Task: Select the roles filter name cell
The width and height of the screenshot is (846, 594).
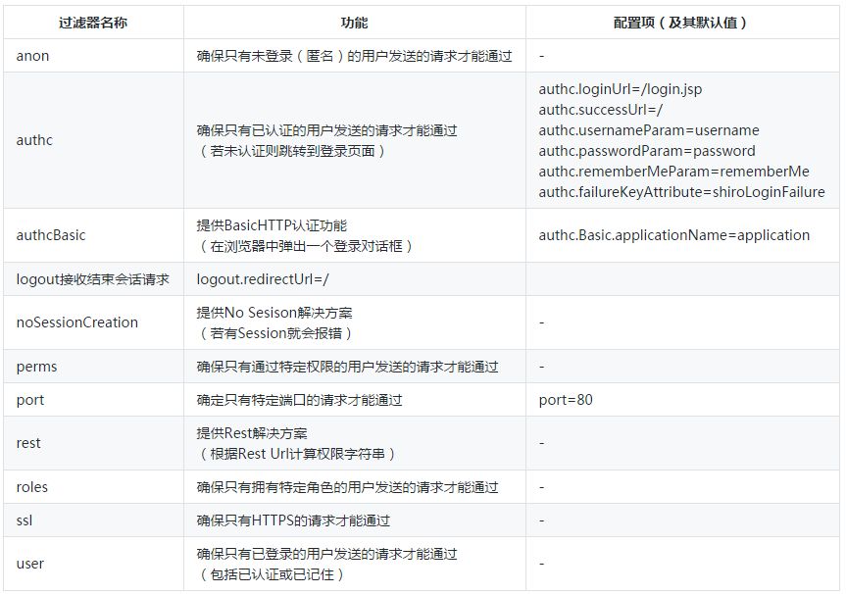Action: [93, 487]
